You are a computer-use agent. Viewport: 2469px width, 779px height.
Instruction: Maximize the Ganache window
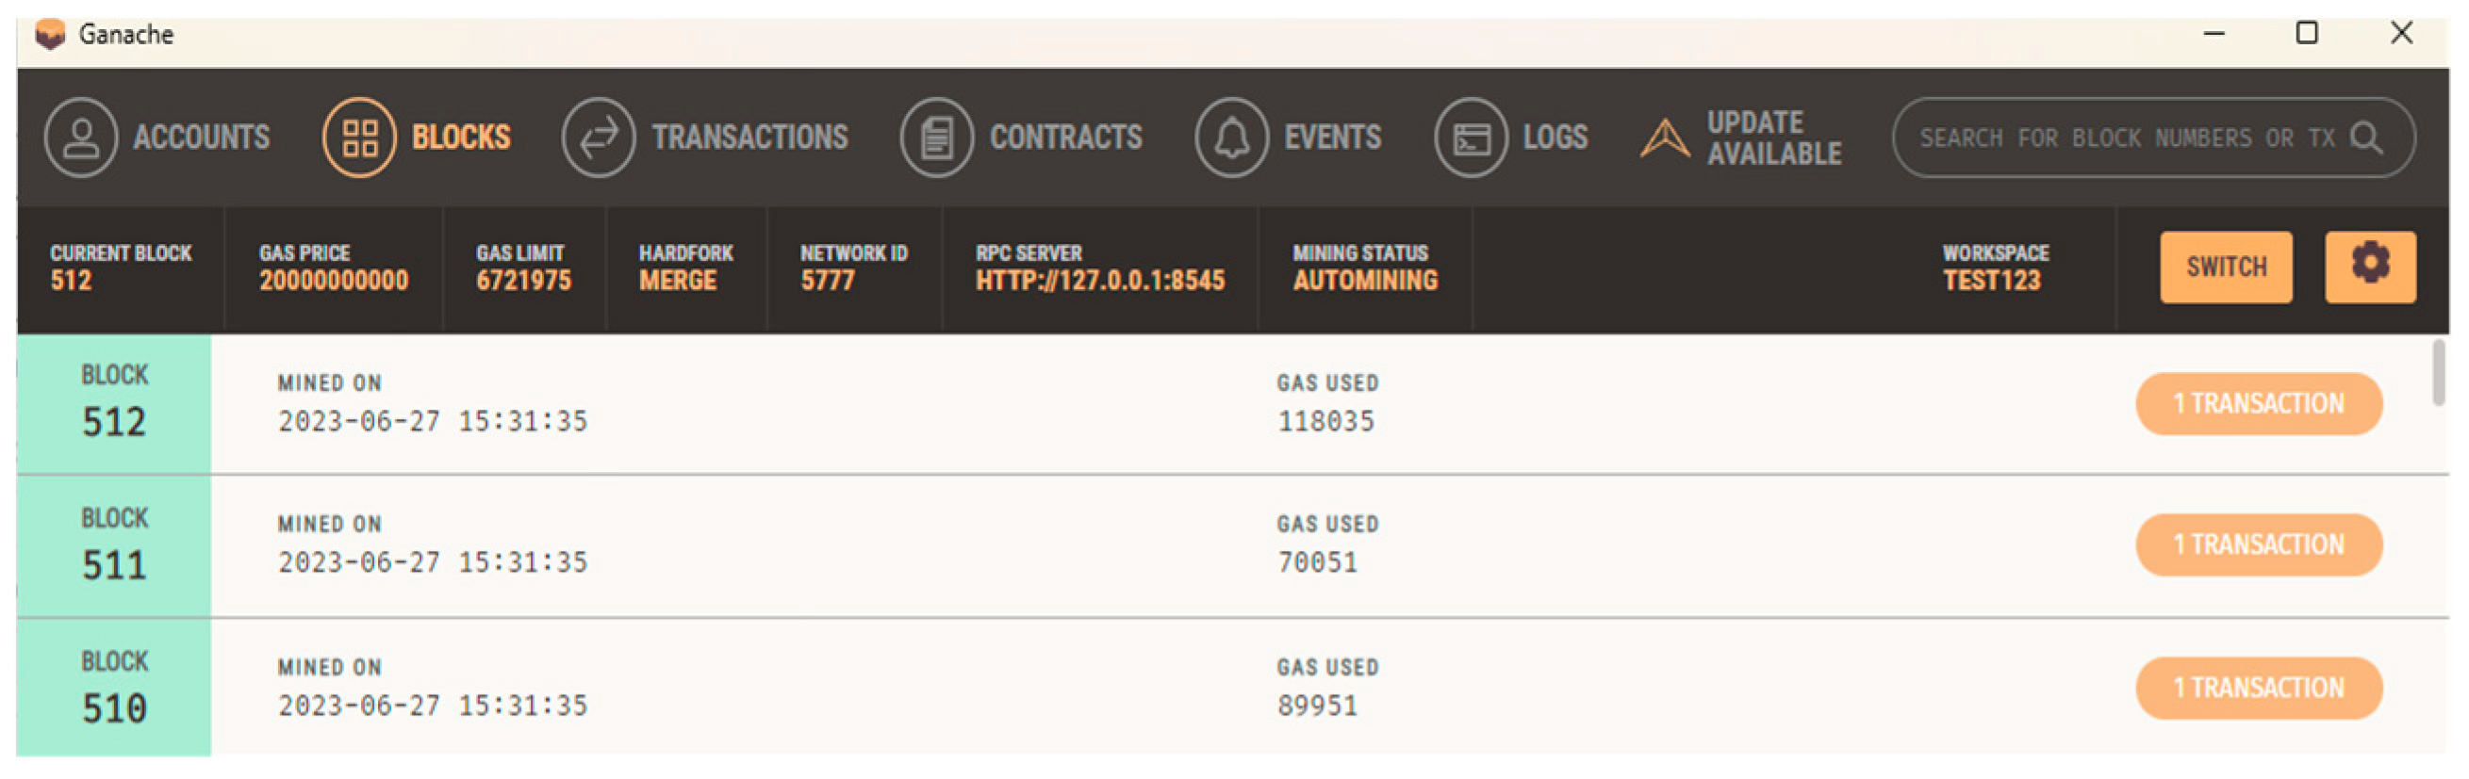(x=2307, y=34)
